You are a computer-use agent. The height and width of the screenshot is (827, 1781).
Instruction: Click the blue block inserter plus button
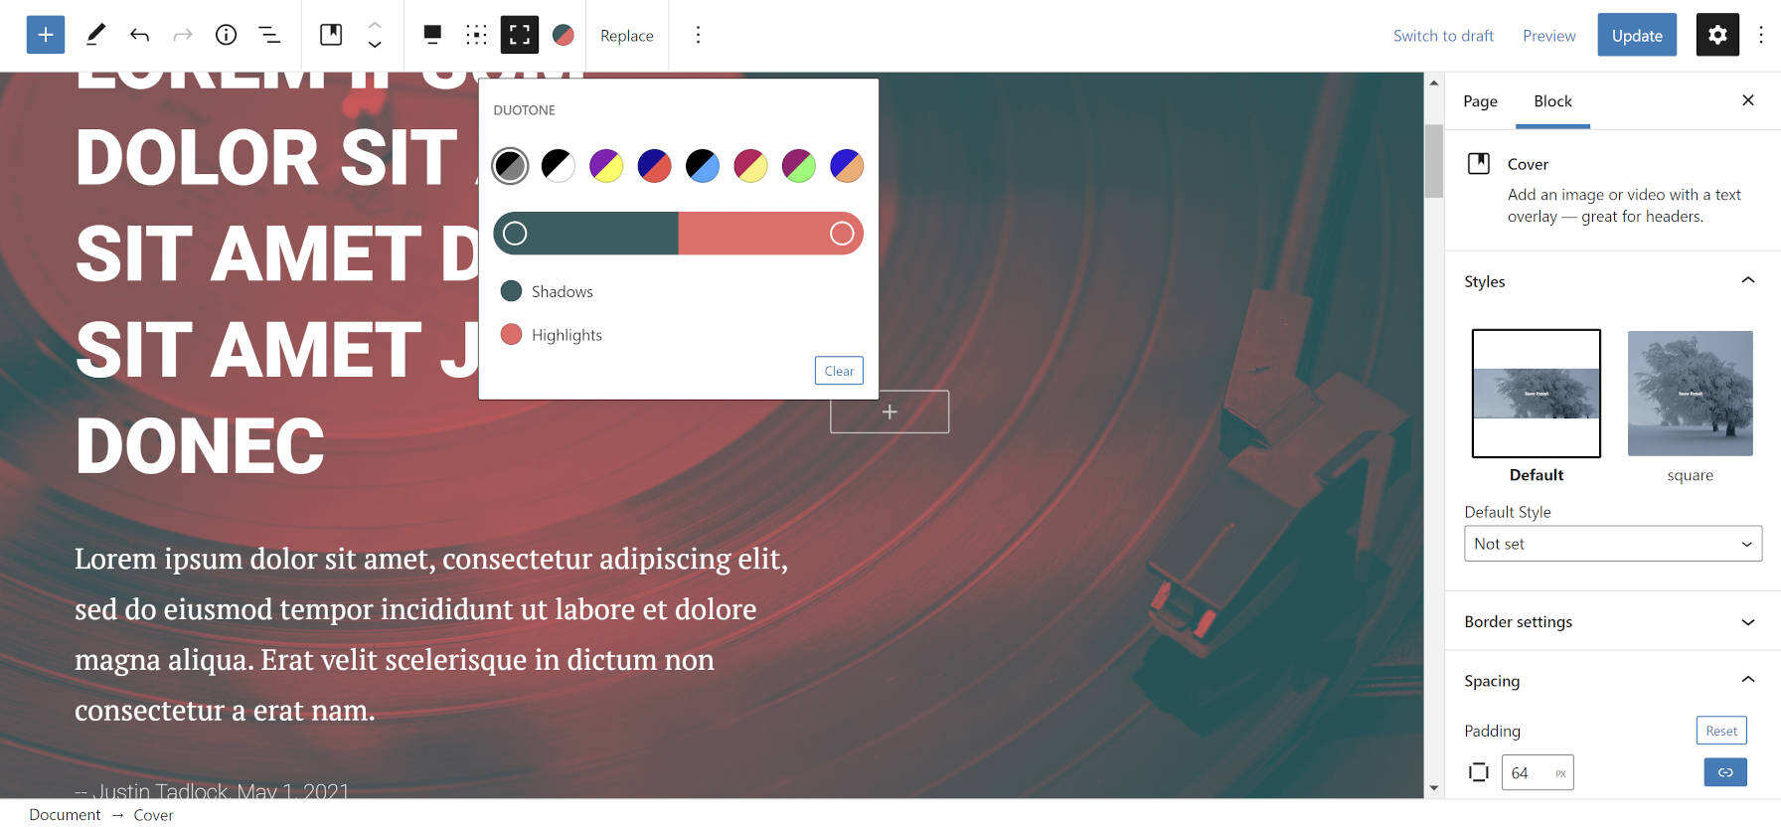(46, 35)
